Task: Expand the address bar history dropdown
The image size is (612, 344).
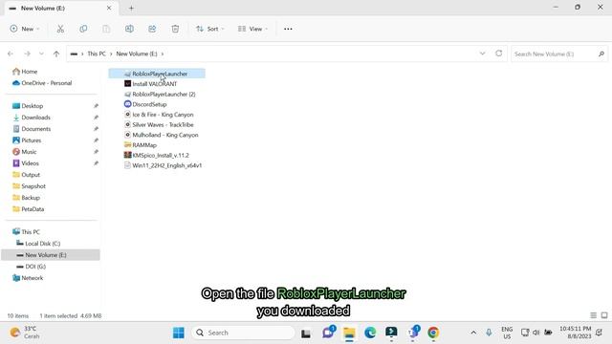Action: [x=482, y=54]
